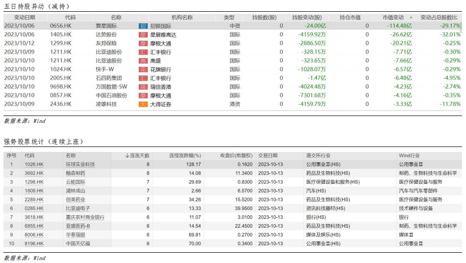Select the 复星国际 name cell
The height and width of the screenshot is (263, 466).
click(x=106, y=26)
